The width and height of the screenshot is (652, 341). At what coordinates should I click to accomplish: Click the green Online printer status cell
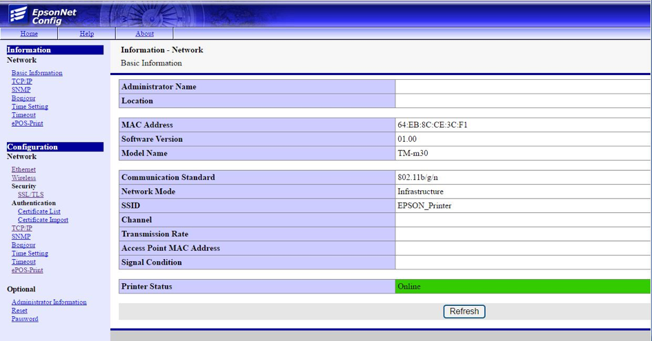click(x=522, y=287)
